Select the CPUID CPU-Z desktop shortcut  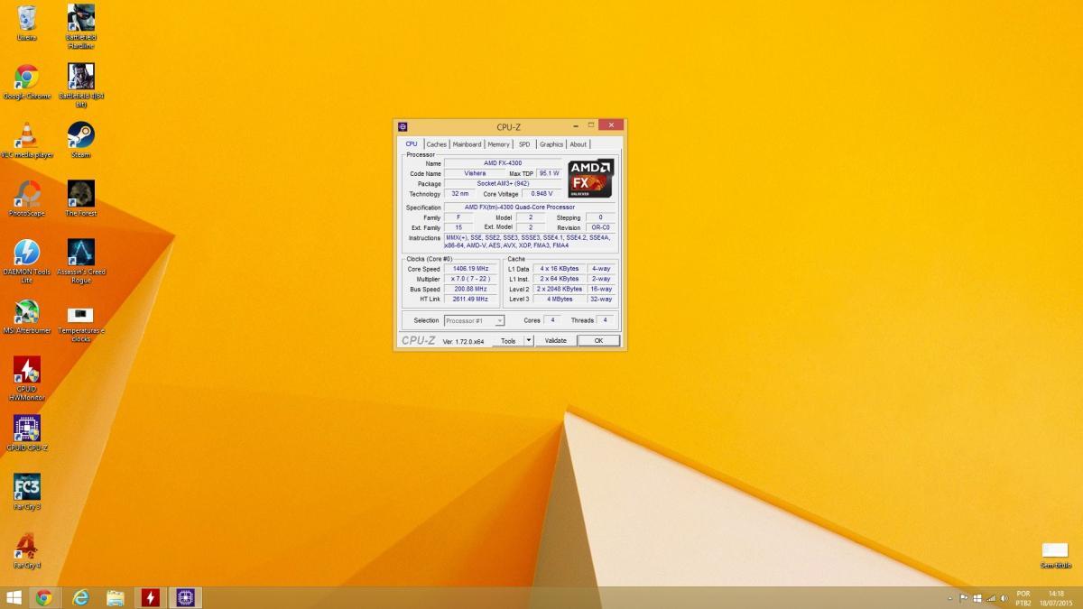[x=27, y=433]
